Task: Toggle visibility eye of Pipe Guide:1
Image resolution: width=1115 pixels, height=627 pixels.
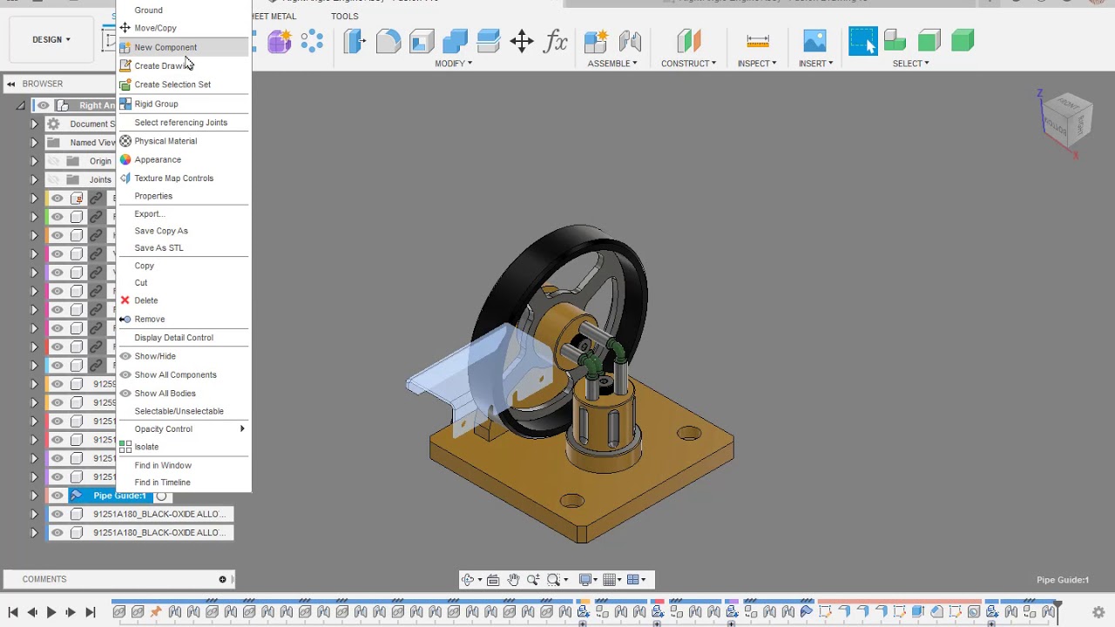Action: [x=57, y=496]
